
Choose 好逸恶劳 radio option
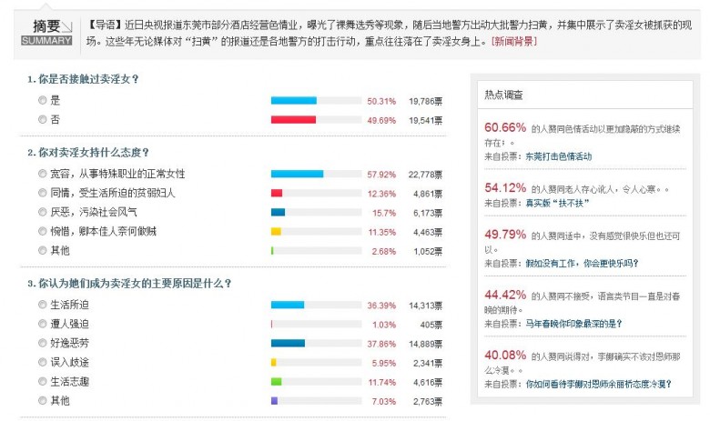43,343
